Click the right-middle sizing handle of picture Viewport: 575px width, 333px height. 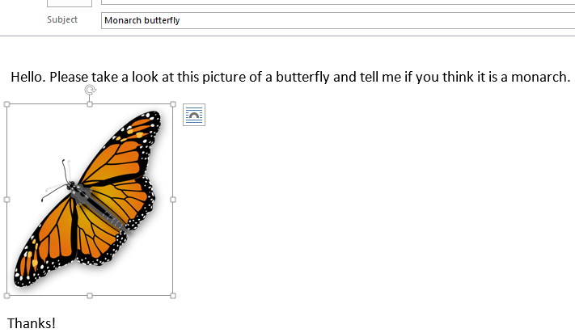[172, 200]
